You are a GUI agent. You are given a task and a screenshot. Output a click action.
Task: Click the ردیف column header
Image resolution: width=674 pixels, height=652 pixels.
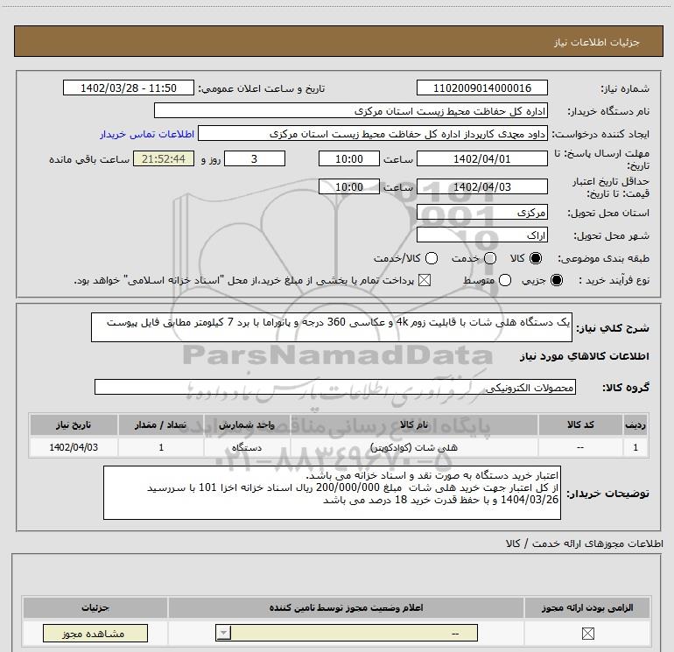(635, 424)
